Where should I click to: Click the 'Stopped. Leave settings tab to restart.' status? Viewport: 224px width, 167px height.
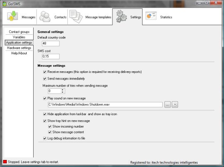pos(33,162)
